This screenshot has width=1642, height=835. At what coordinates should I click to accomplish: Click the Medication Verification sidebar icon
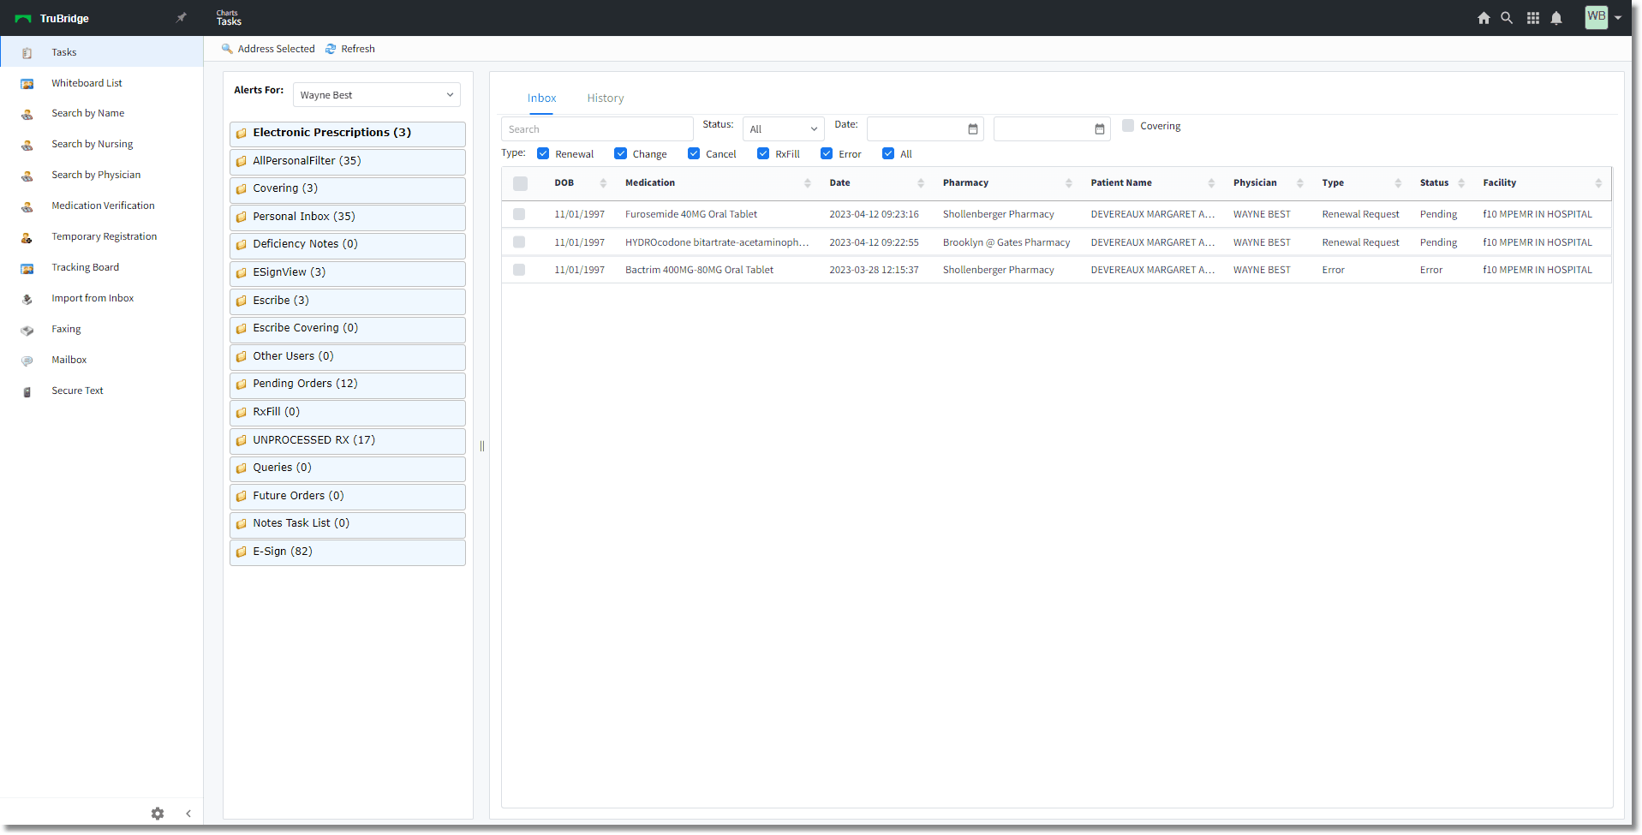point(27,206)
